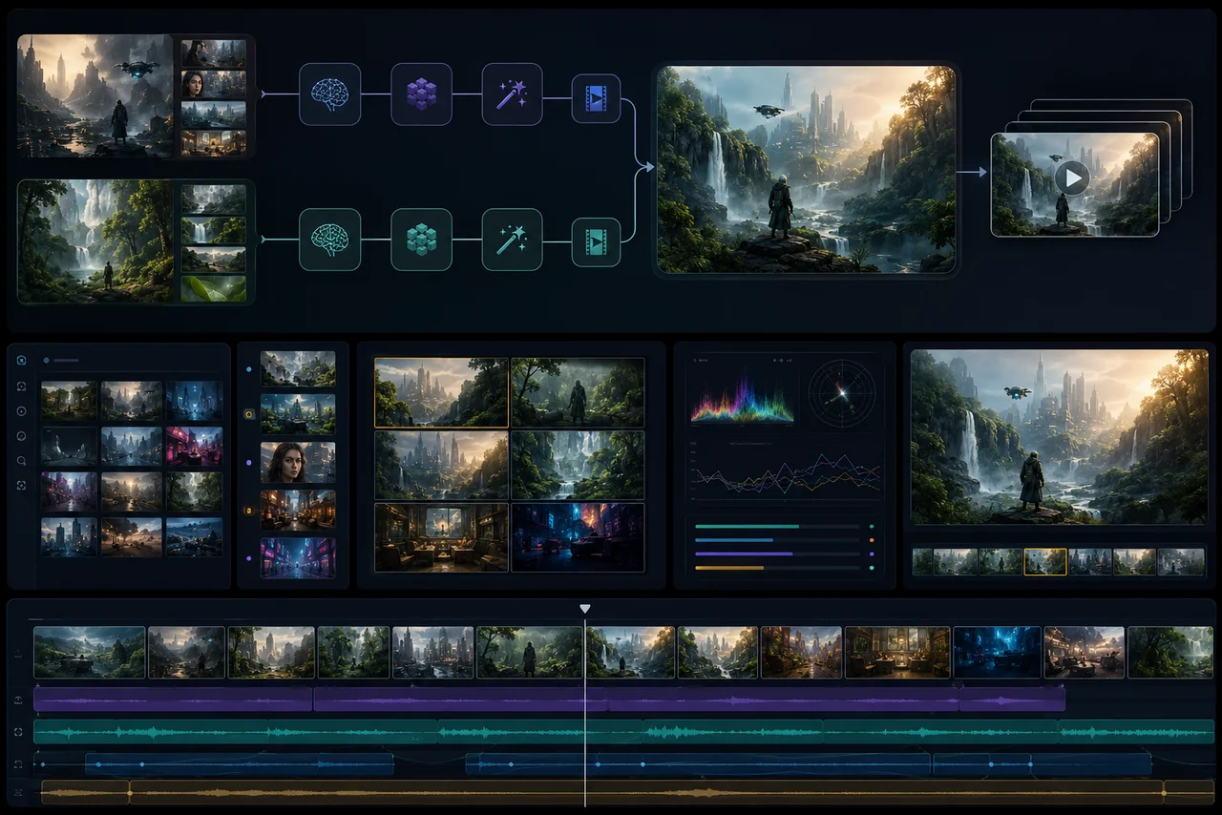Click the teal audio track header icon

[18, 732]
